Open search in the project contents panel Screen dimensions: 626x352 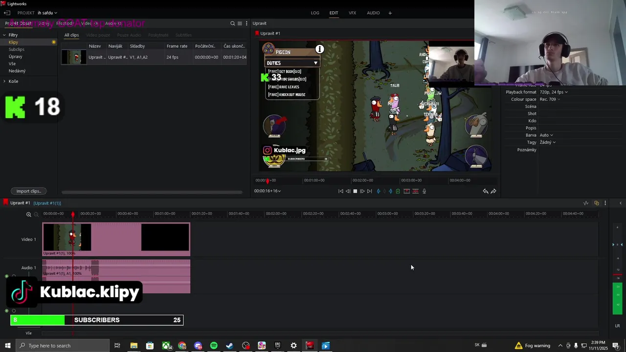233,23
